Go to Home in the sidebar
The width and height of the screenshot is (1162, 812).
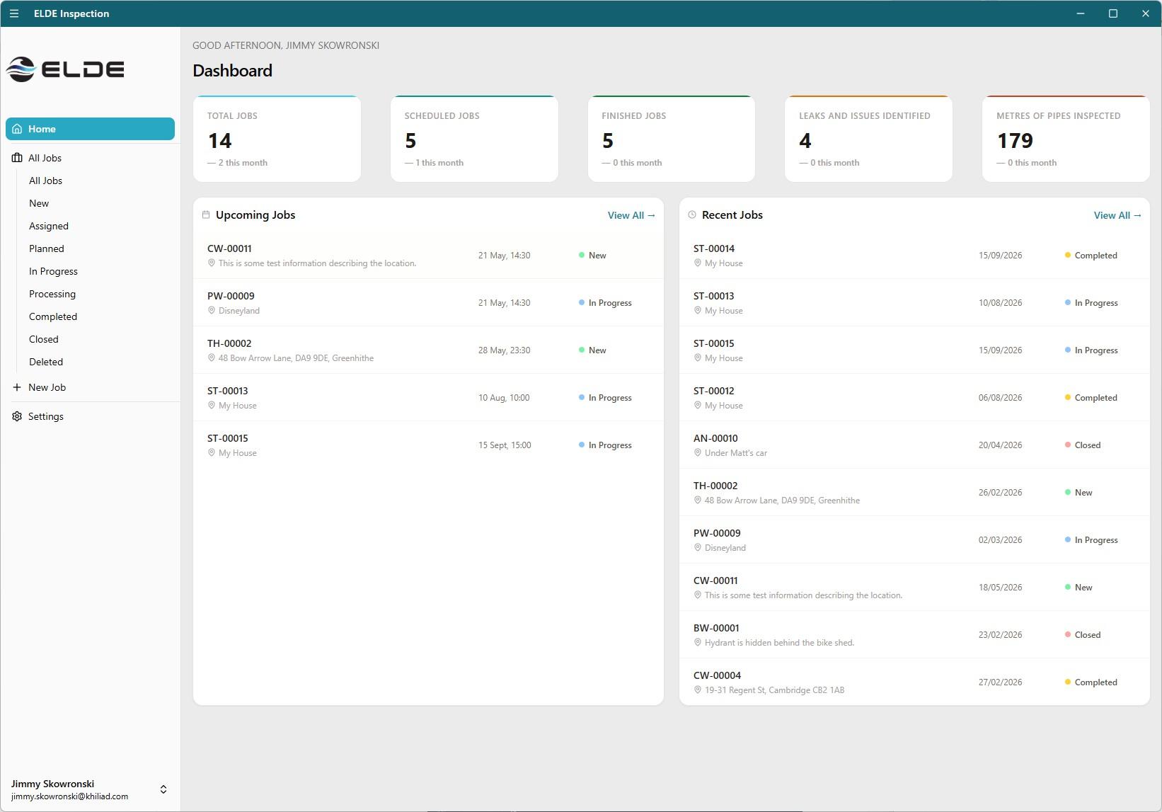(90, 129)
